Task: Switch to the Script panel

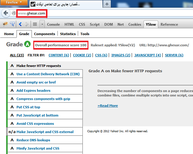Action: [95, 25]
